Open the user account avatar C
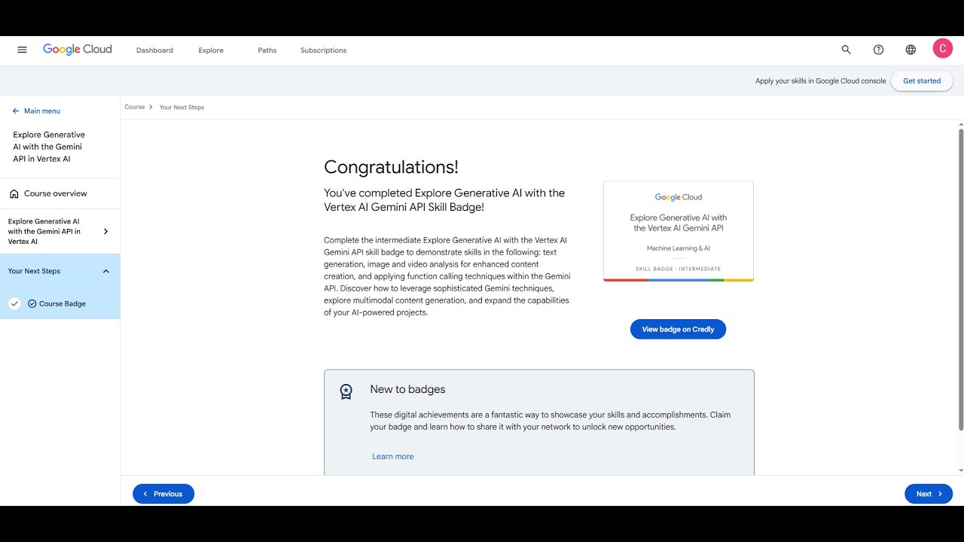The width and height of the screenshot is (964, 542). (x=942, y=49)
